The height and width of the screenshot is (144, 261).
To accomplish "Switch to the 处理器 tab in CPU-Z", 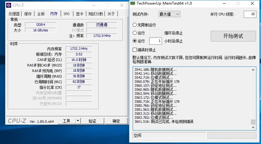I will coord(14,14).
